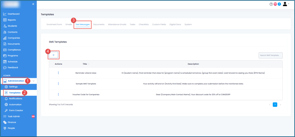Expand the Administration section chevron
This screenshot has width=295, height=137.
[34, 81]
